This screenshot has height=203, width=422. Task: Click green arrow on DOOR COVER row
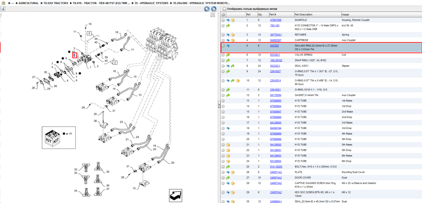[228, 177]
